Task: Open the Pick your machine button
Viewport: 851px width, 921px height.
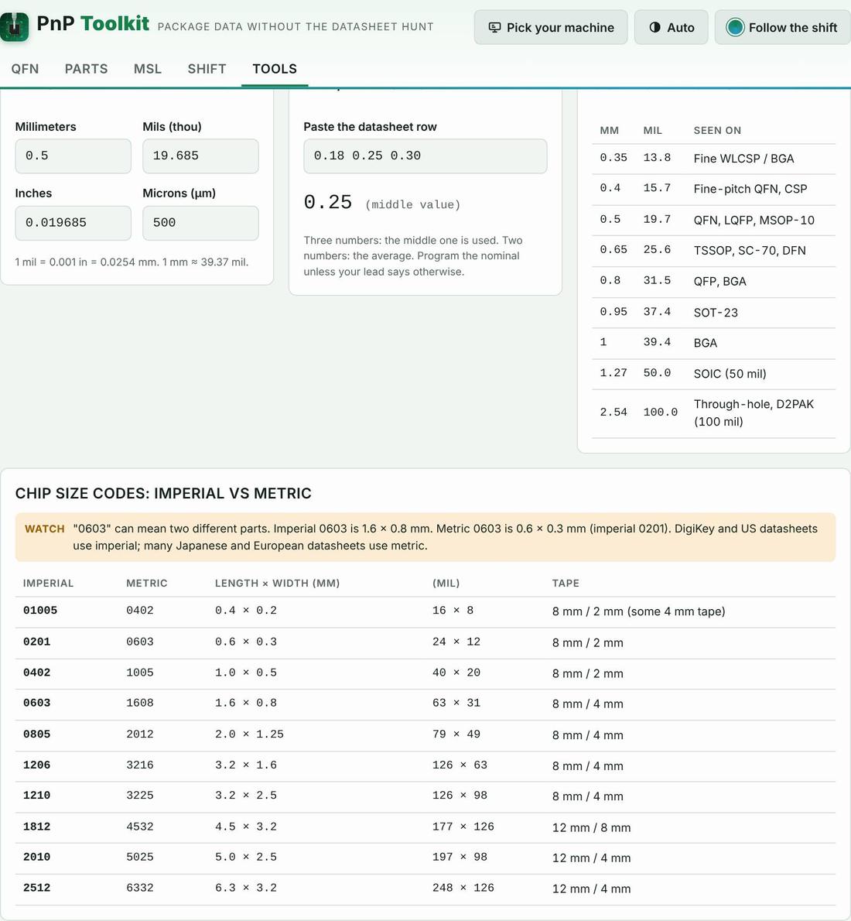Action: coord(551,28)
